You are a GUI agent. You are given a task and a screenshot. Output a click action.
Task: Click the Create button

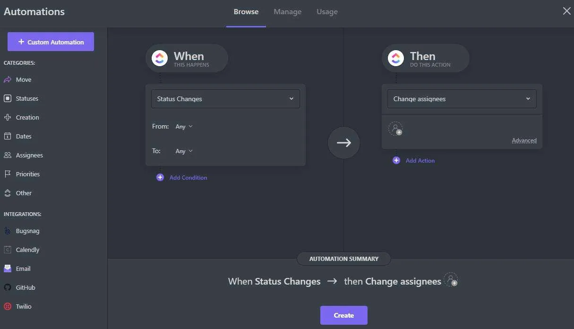coord(344,315)
